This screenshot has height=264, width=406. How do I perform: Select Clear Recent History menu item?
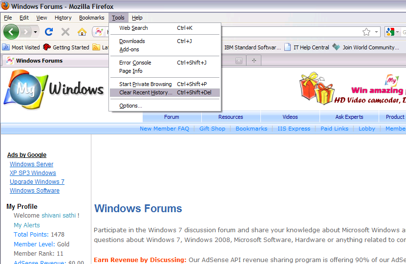pos(165,92)
